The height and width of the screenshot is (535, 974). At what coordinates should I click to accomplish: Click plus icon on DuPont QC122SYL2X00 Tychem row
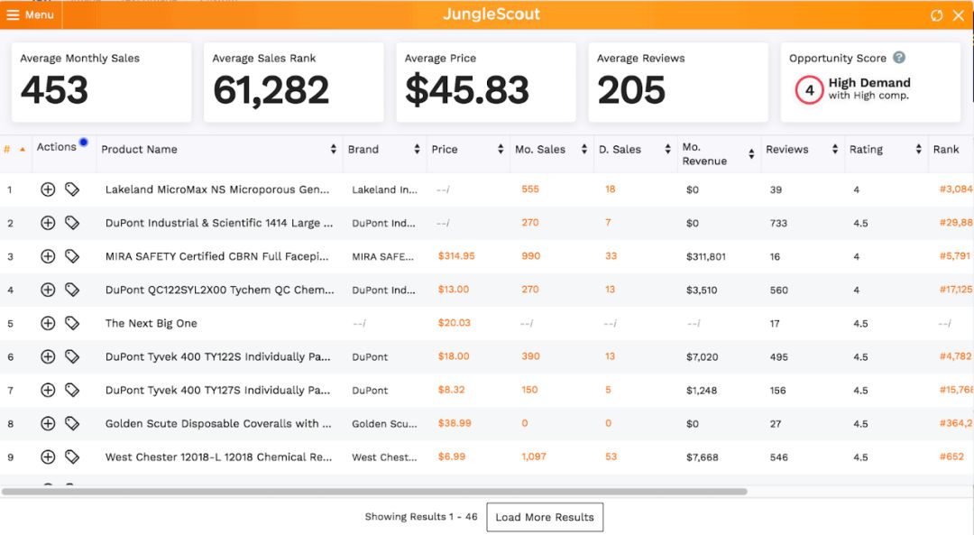[48, 290]
